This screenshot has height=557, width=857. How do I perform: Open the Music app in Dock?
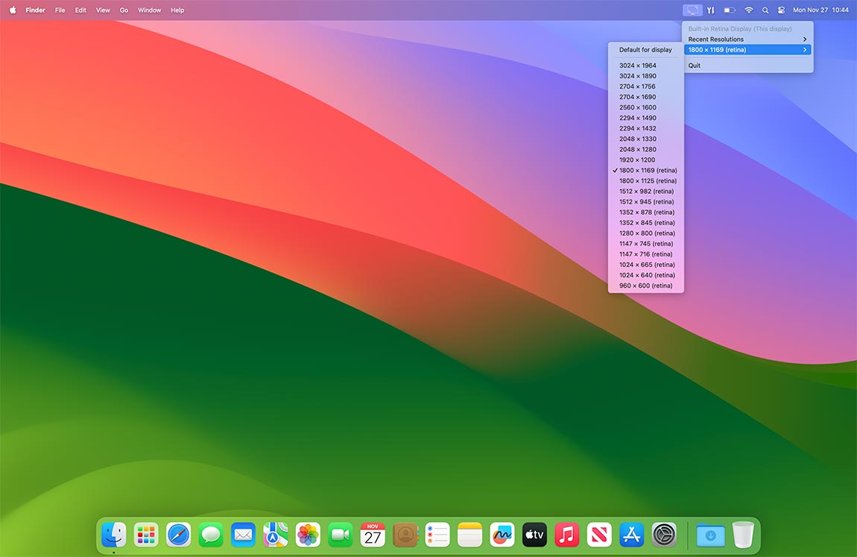click(567, 535)
